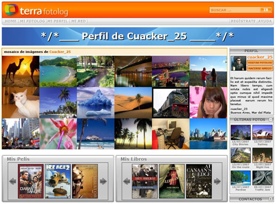The image size is (276, 204).
Task: Open the Gladiator movie cover
Action: (x=85, y=181)
